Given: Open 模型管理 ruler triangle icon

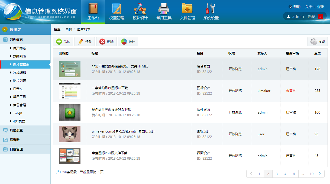Looking at the screenshot, I should click(117, 9).
